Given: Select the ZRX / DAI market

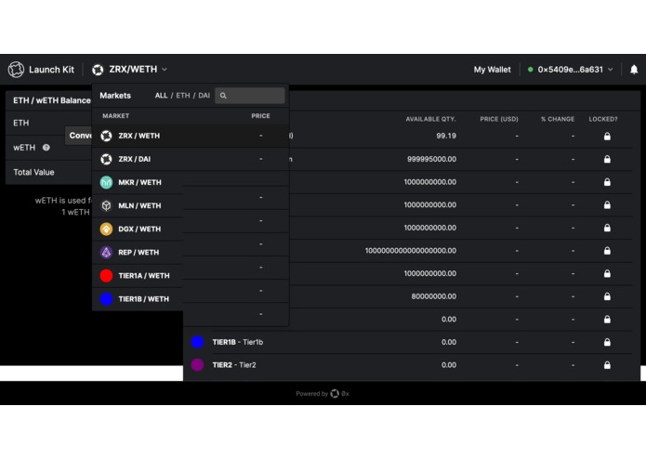Looking at the screenshot, I should (x=191, y=159).
